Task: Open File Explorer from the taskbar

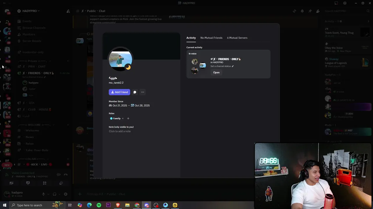Action: pyautogui.click(x=127, y=205)
